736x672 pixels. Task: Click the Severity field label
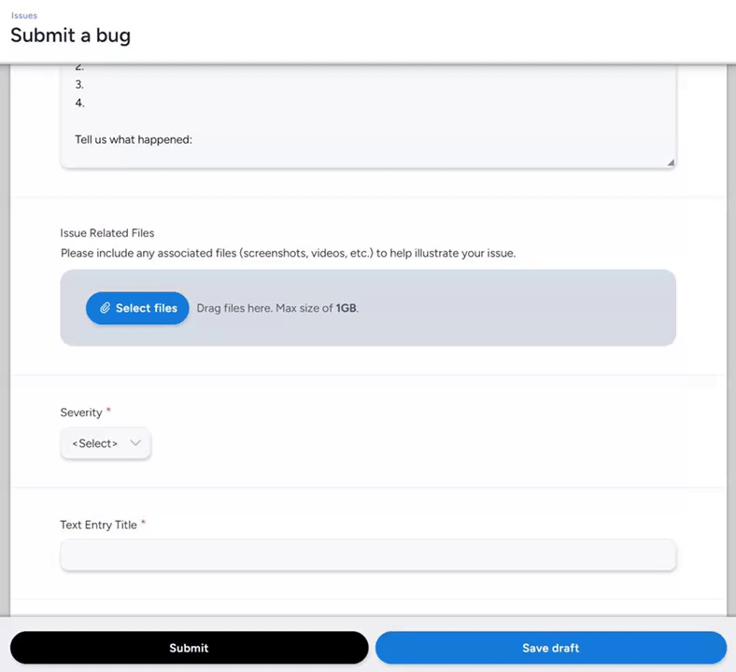point(81,413)
